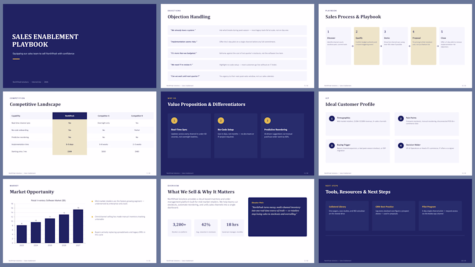Click step 1 Discover card in playbook
This screenshot has height=267, width=475.
click(x=338, y=46)
